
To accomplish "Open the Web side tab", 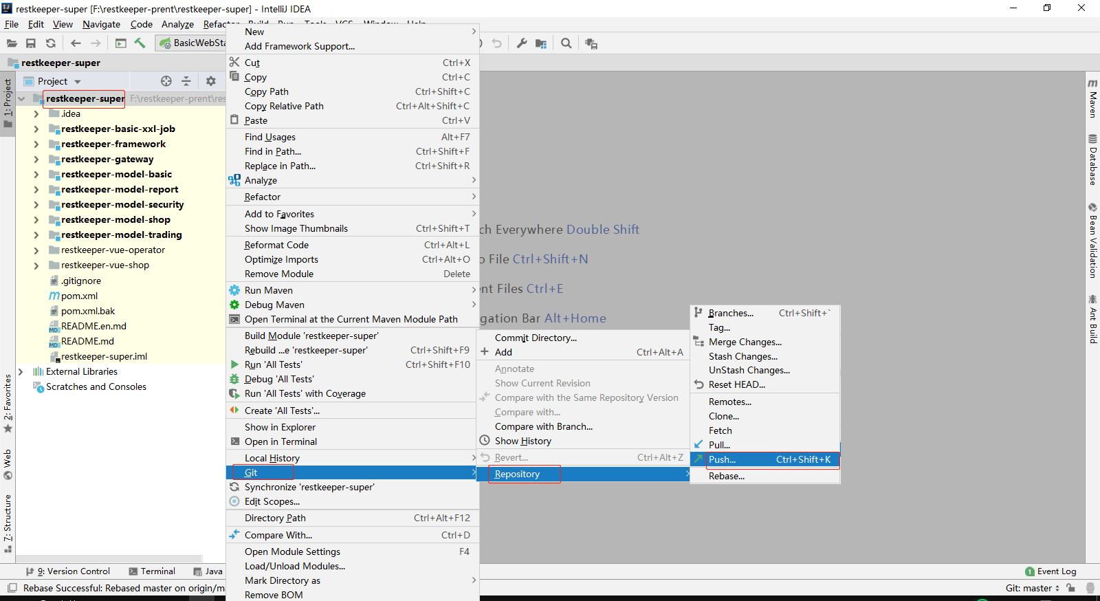I will (8, 465).
